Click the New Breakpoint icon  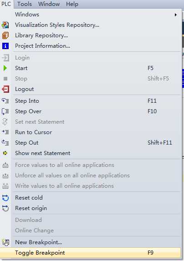[x=5, y=242]
